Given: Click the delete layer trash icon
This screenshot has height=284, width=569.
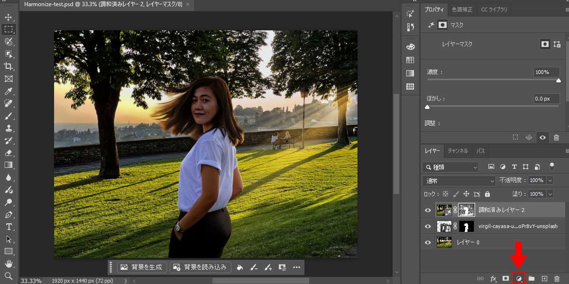Looking at the screenshot, I should click(x=557, y=279).
